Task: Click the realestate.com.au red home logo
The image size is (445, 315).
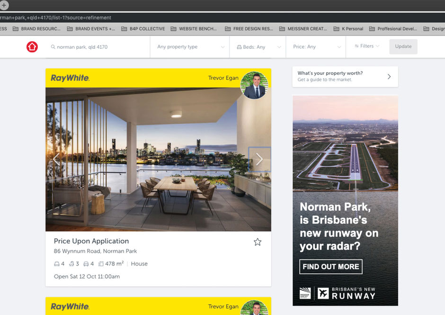Action: point(32,46)
